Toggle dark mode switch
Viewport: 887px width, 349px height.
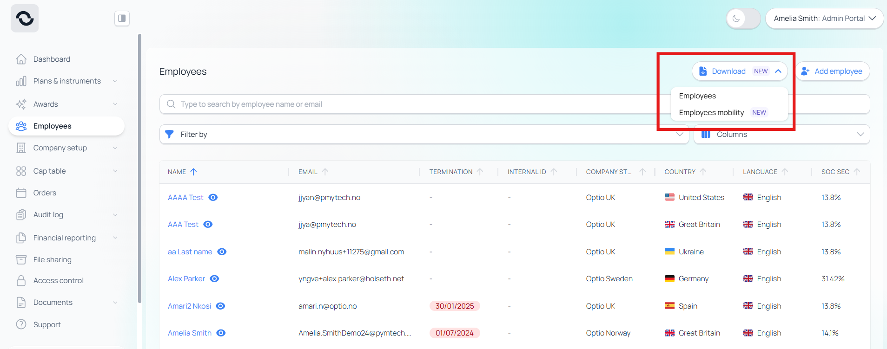(x=743, y=19)
